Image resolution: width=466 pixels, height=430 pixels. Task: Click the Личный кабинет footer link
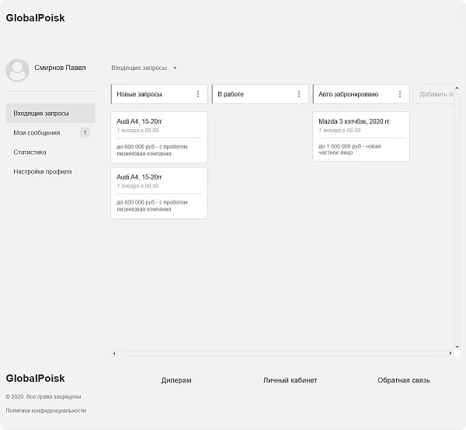tap(290, 380)
